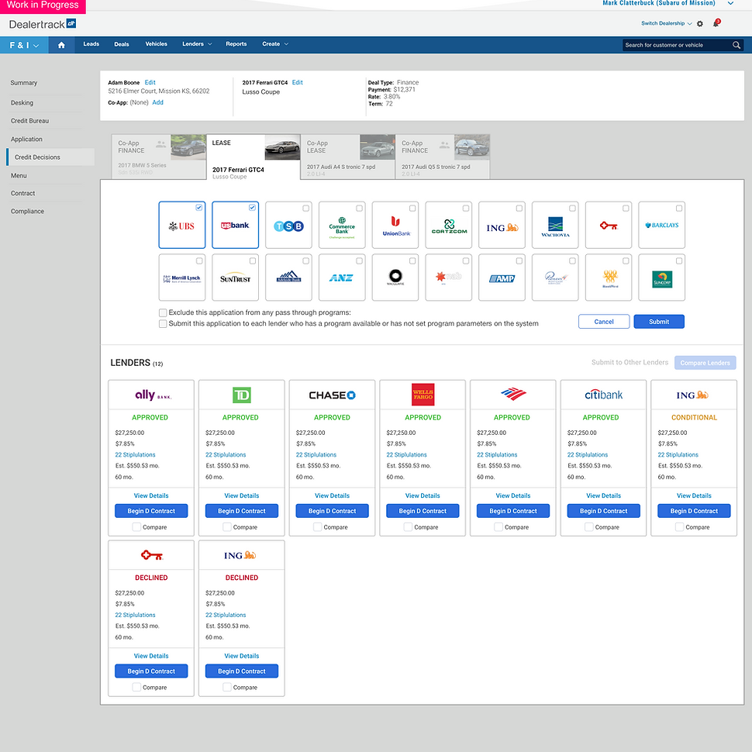The width and height of the screenshot is (752, 752).
Task: Click the Dealertrack logo
Action: click(42, 24)
